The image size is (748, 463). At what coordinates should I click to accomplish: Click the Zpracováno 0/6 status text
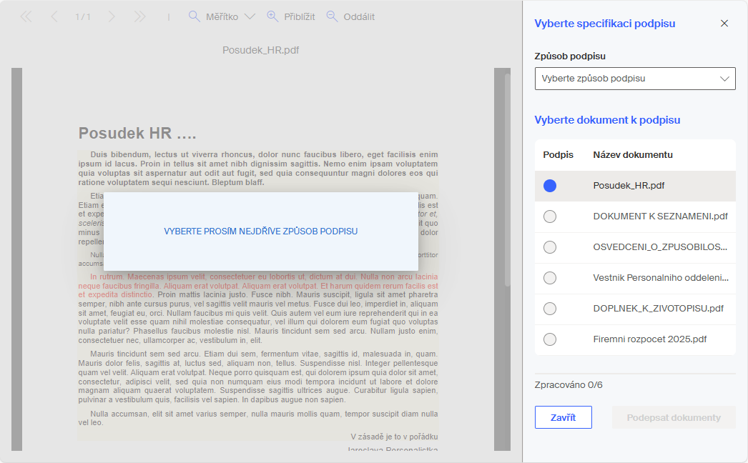[x=569, y=385]
